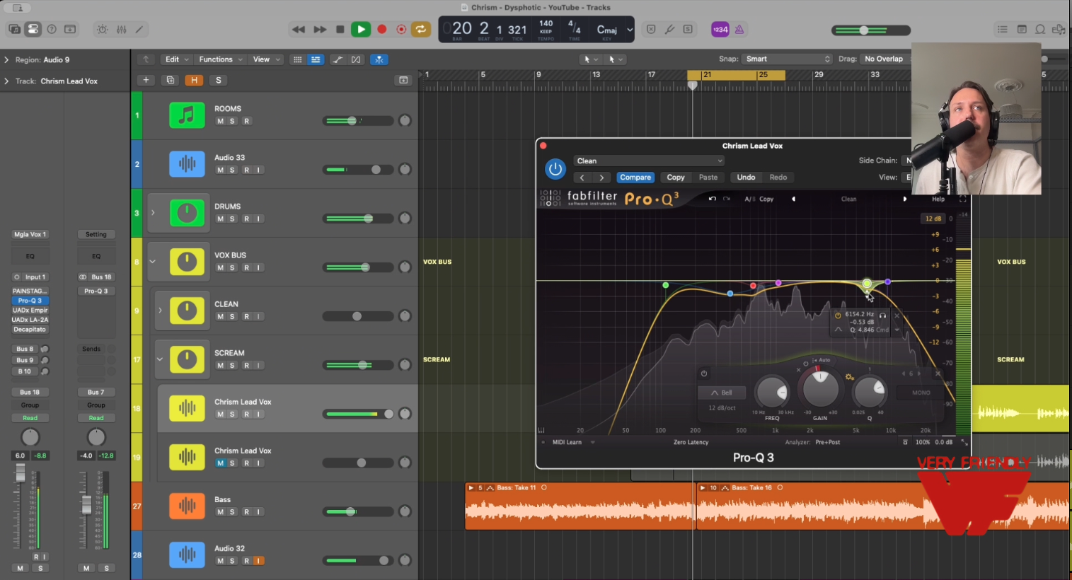Adjust the VOX BUS volume slider
This screenshot has height=580, width=1072.
tap(357, 267)
